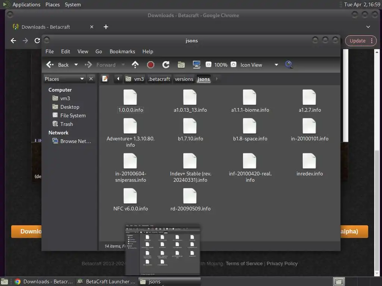Viewport: 382px width, 286px height.
Task: Switch to Chrome Downloads window in taskbar
Action: (44, 282)
